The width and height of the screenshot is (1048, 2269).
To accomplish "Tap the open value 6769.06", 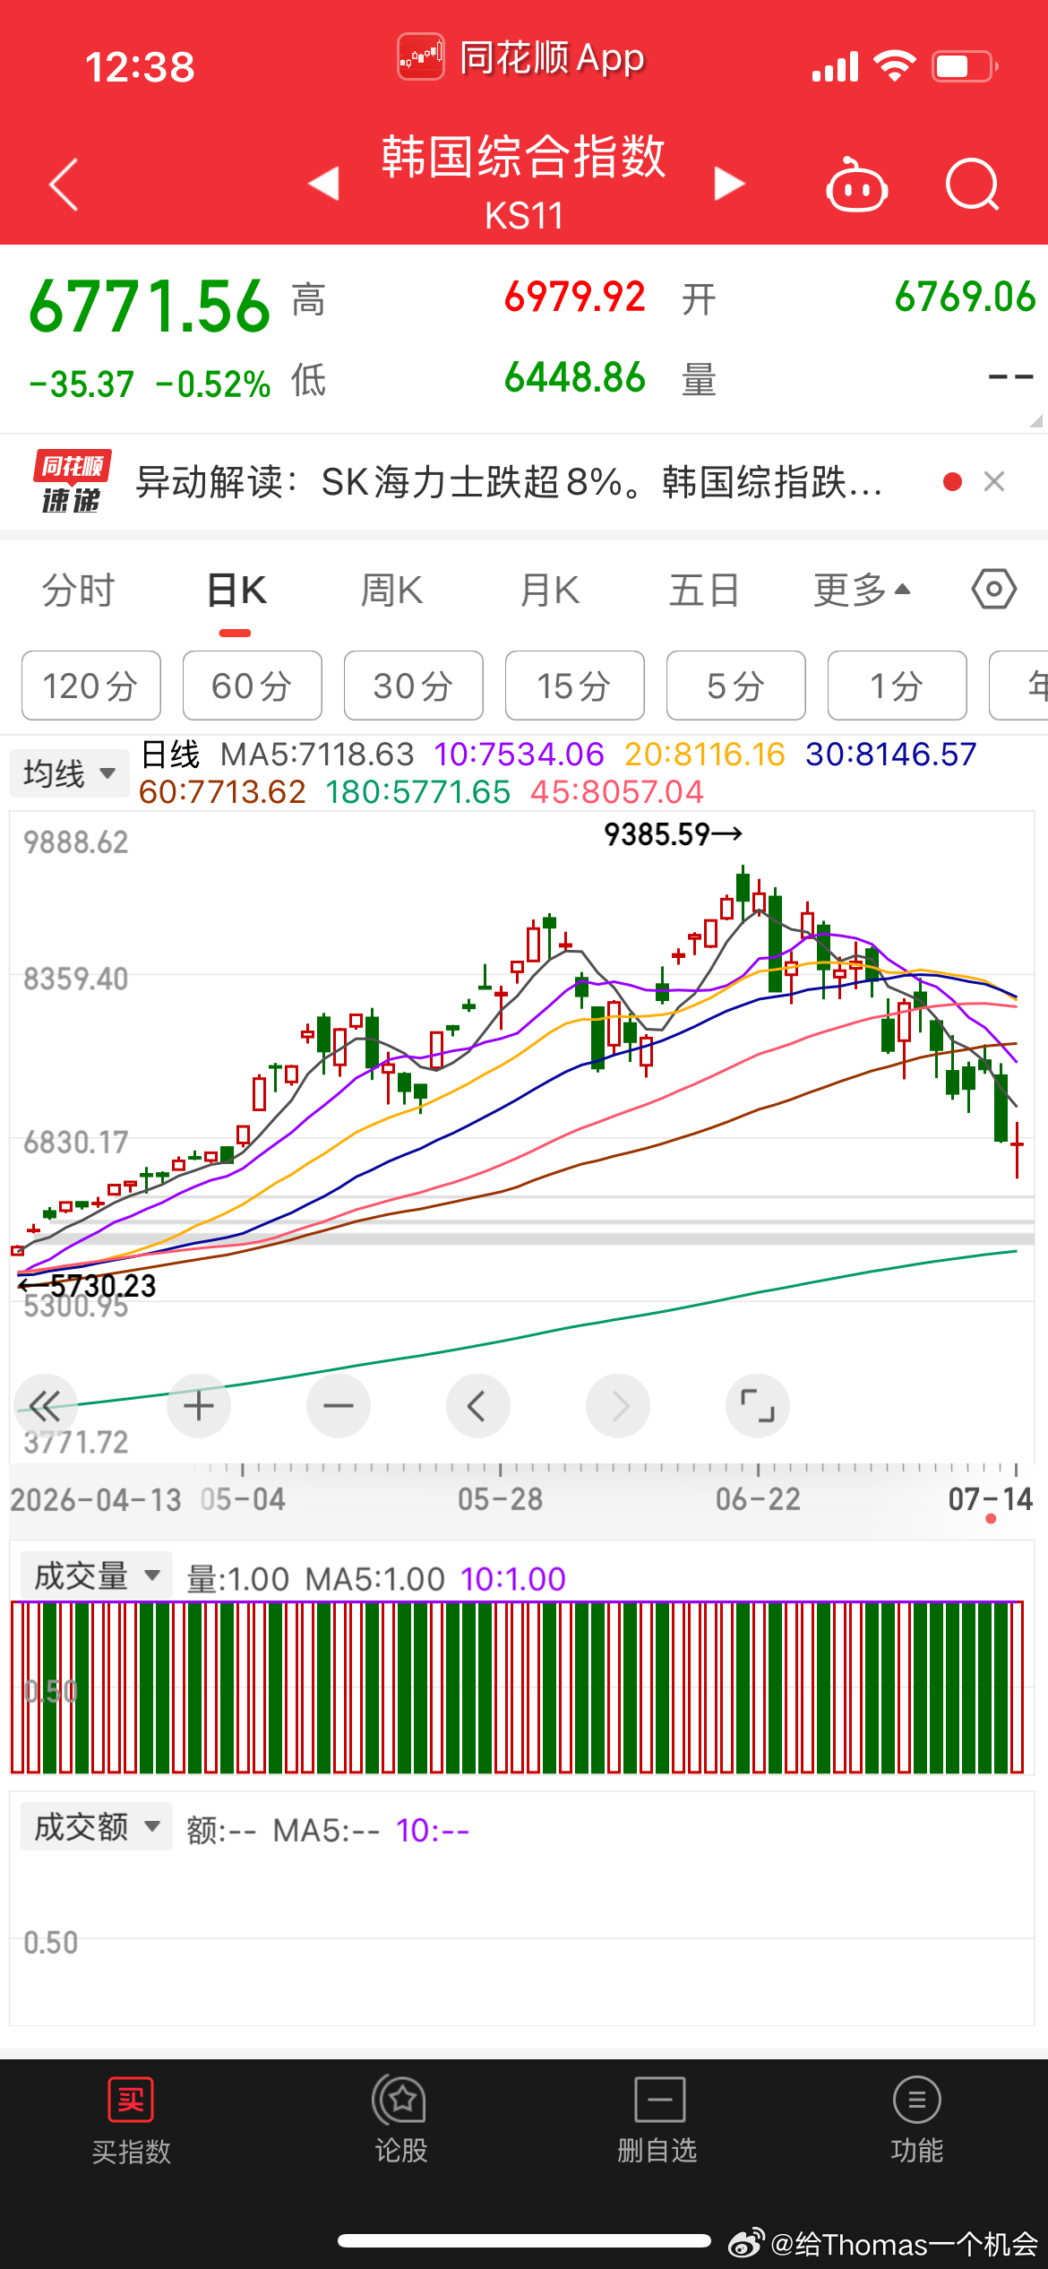I will tap(966, 297).
